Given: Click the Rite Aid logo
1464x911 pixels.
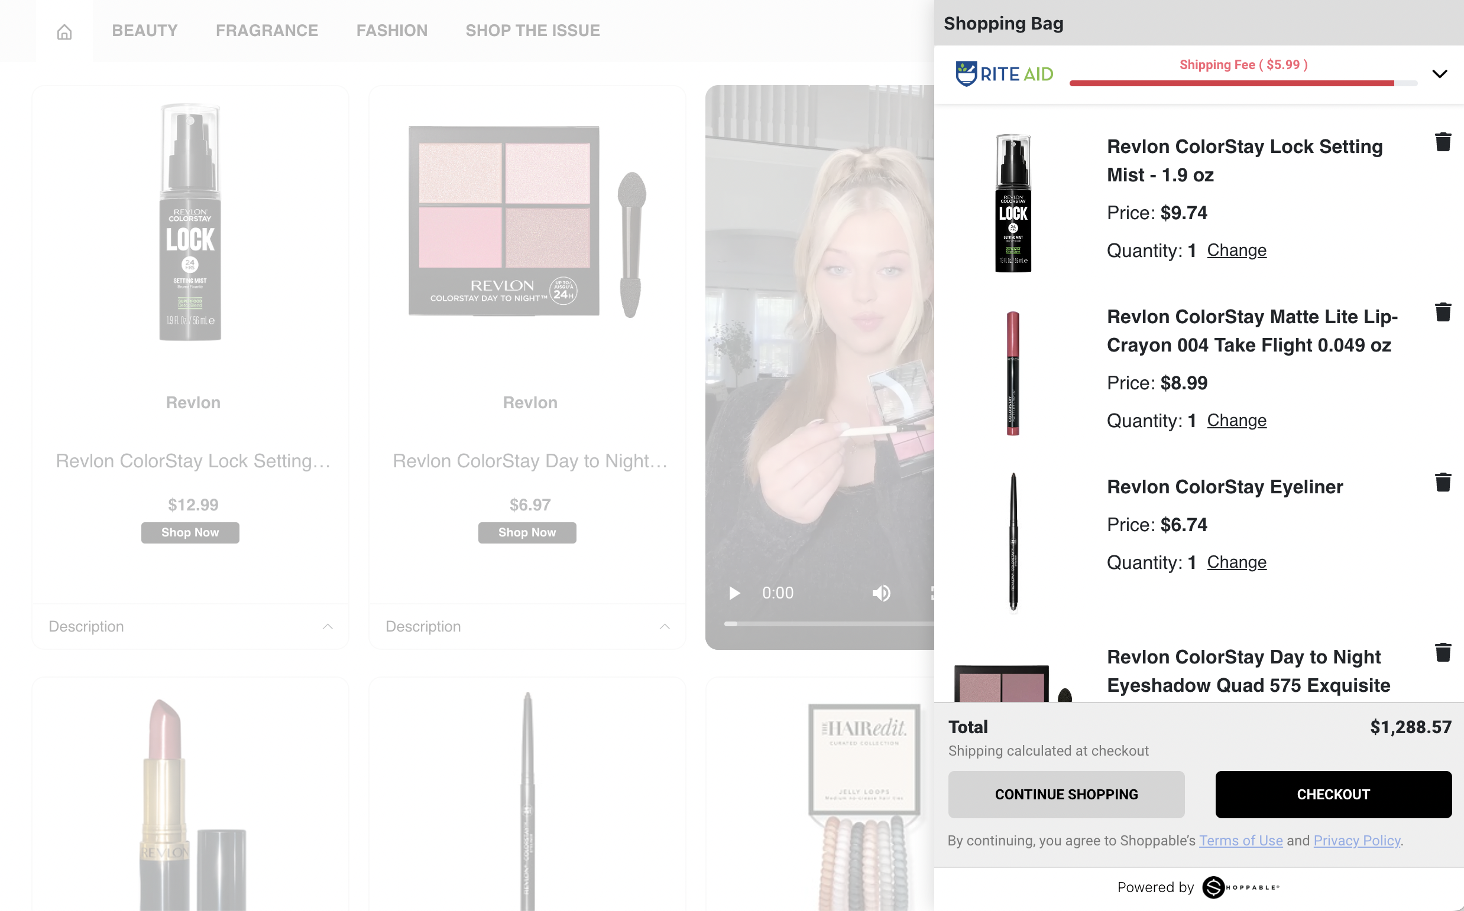Looking at the screenshot, I should pos(1004,74).
